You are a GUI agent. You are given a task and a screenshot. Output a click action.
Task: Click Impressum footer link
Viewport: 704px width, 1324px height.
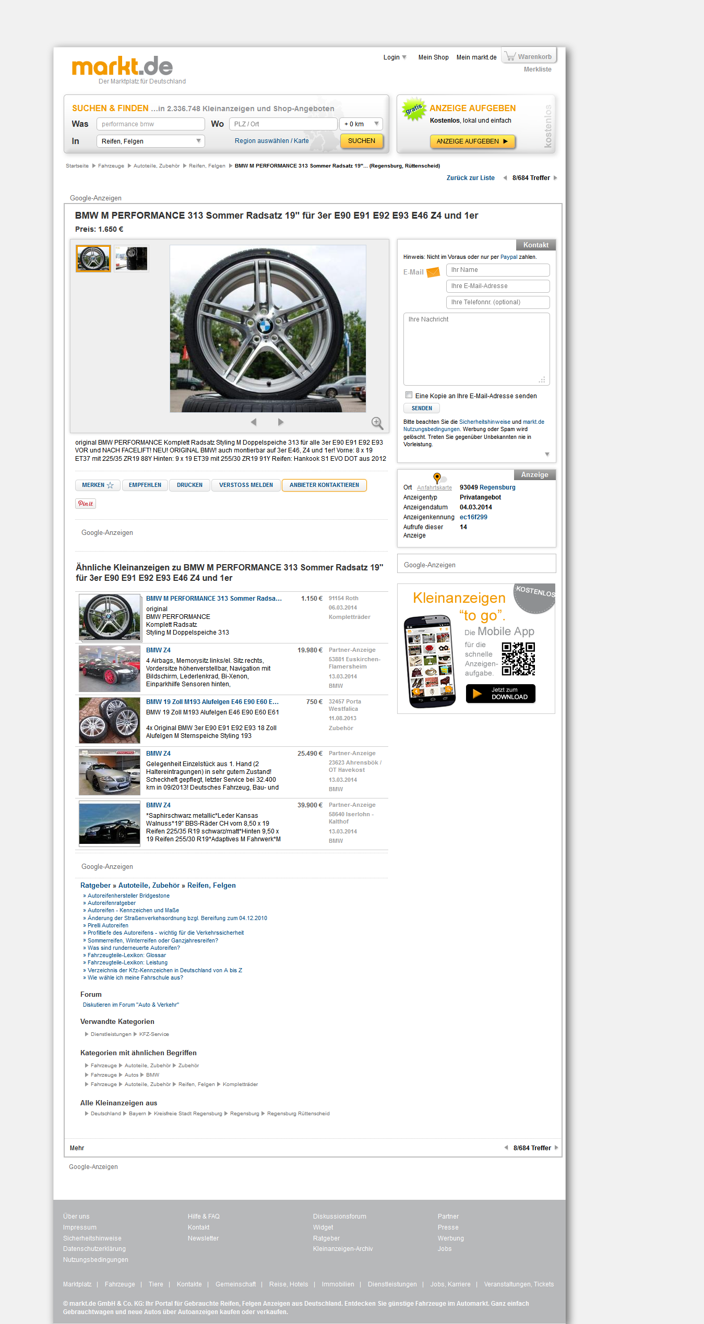pyautogui.click(x=80, y=1227)
